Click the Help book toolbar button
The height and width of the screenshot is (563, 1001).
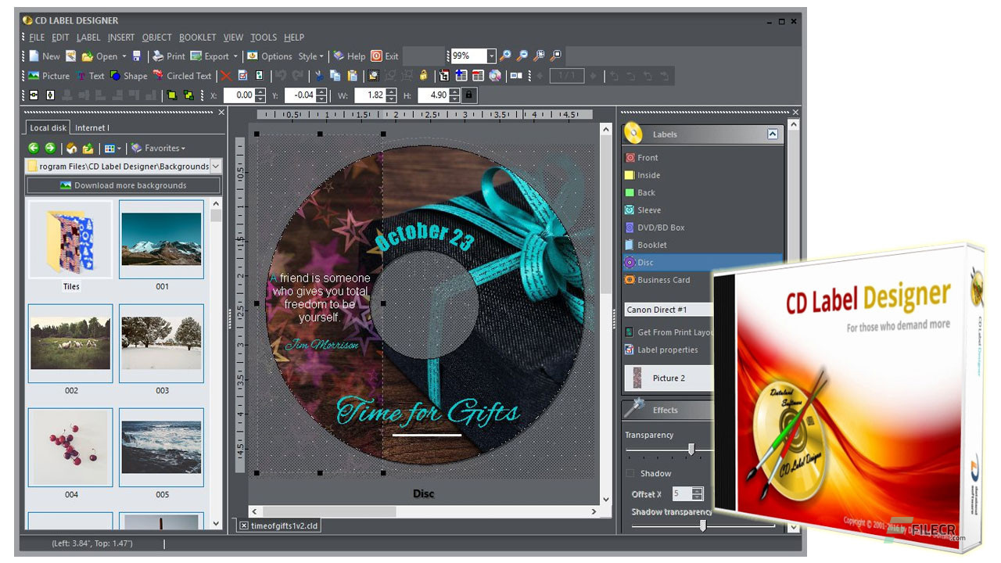coord(350,56)
